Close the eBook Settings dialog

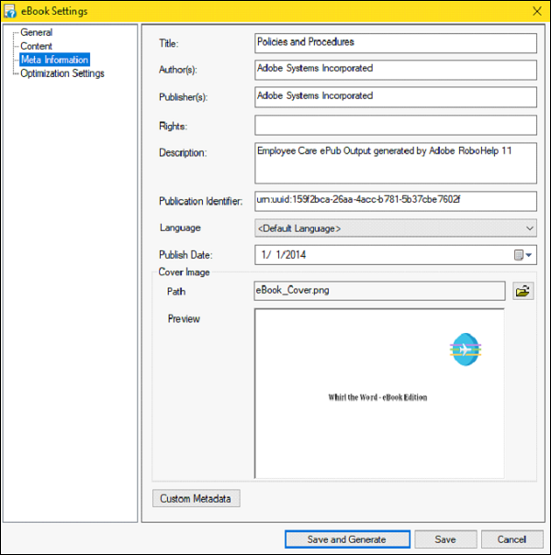(536, 11)
